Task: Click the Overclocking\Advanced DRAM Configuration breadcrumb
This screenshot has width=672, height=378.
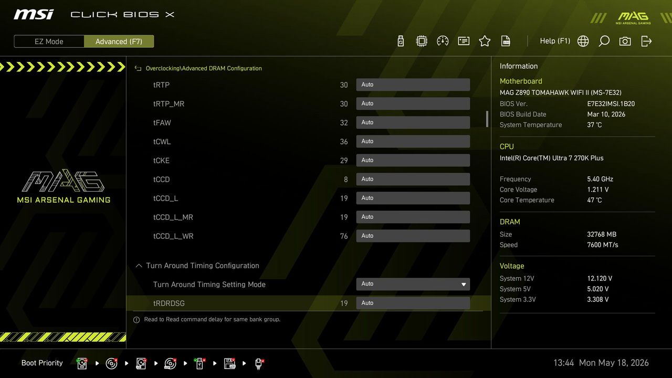Action: pyautogui.click(x=204, y=68)
